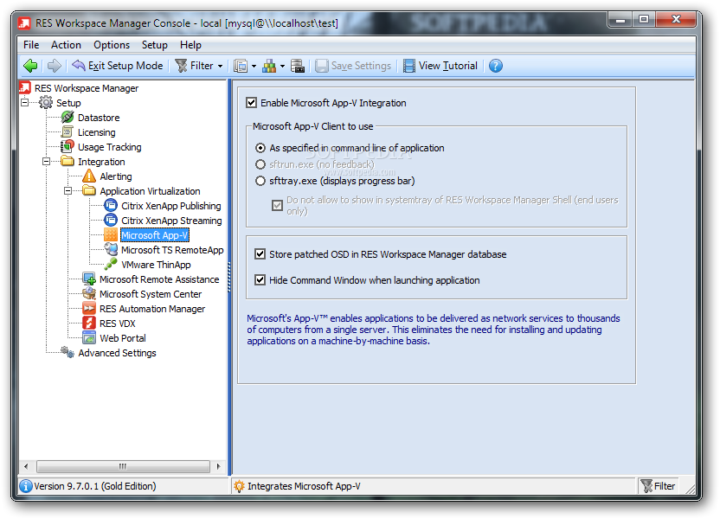Viewport: 720px width, 519px height.
Task: Toggle Hide Command Window when launching checkbox
Action: coord(260,280)
